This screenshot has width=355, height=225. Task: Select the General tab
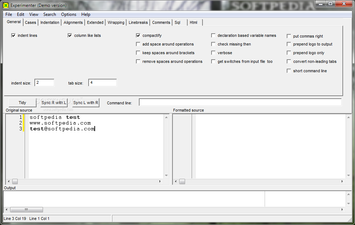pos(14,22)
